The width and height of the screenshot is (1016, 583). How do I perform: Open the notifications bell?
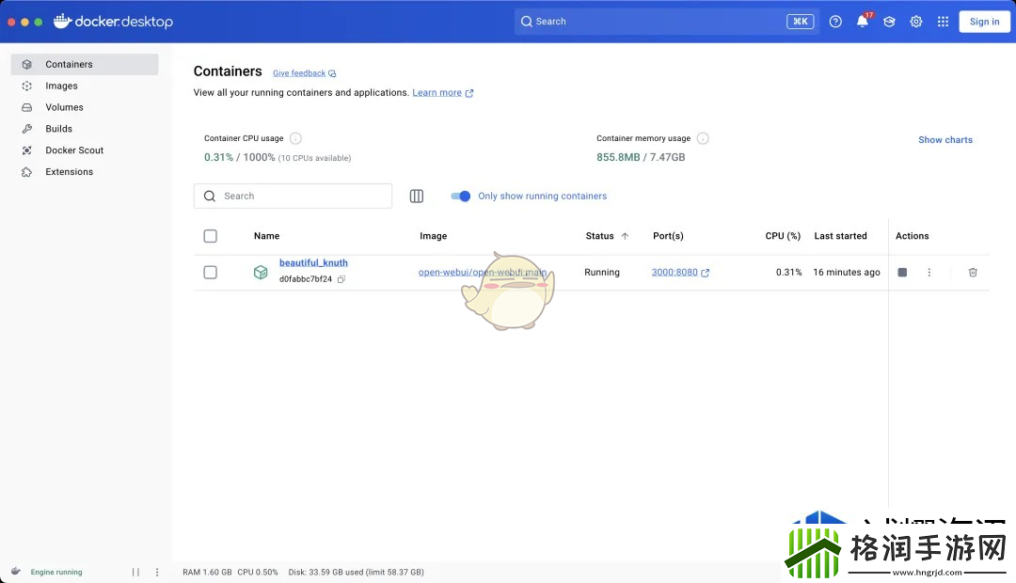pyautogui.click(x=862, y=22)
